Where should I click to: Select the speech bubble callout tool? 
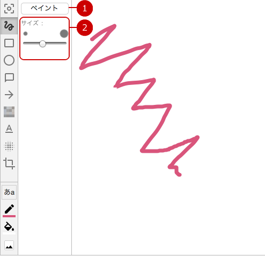click(9, 77)
